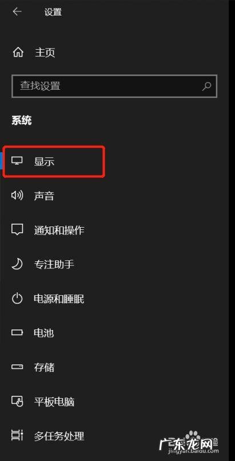
Task: Click the speaker icon for 声音
Action: 17,196
